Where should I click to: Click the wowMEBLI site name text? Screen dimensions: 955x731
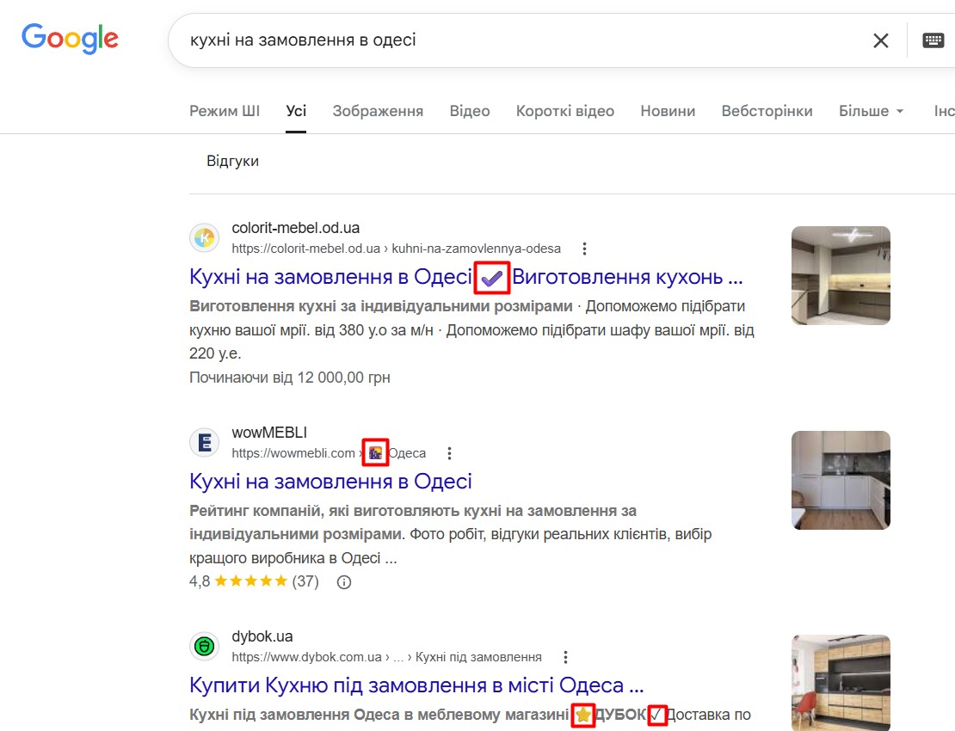[x=269, y=433]
